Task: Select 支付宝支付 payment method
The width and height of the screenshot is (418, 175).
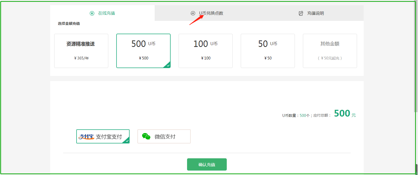Action: [x=103, y=136]
